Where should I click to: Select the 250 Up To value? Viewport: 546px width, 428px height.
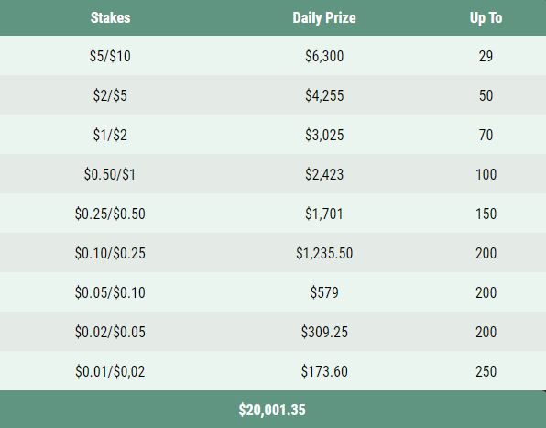coord(486,371)
